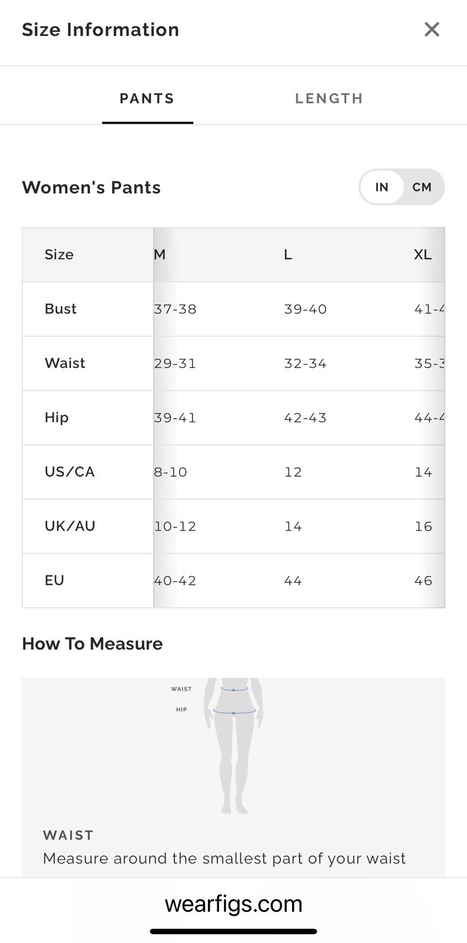Click the L size column header

[x=288, y=255]
